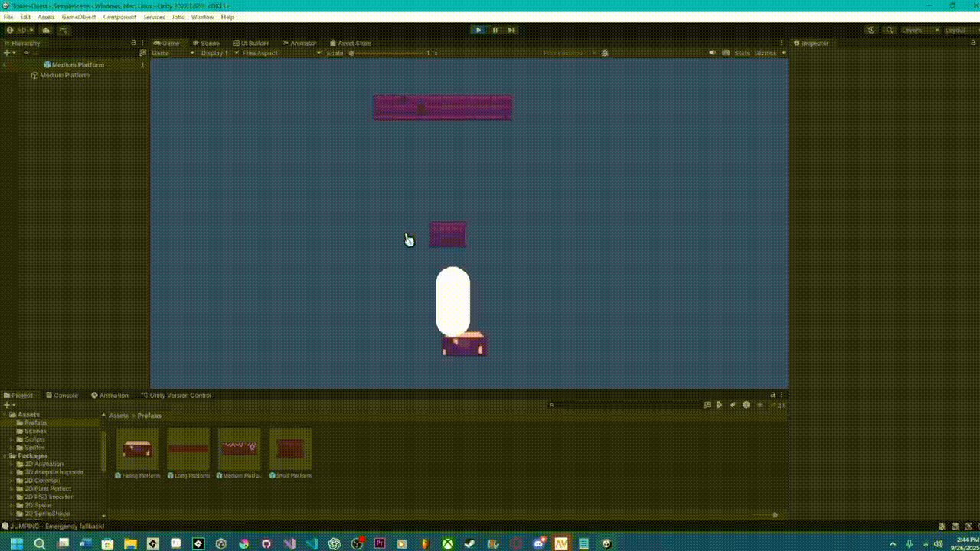Viewport: 980px width, 551px height.
Task: Switch to the Animator tab
Action: pos(299,43)
